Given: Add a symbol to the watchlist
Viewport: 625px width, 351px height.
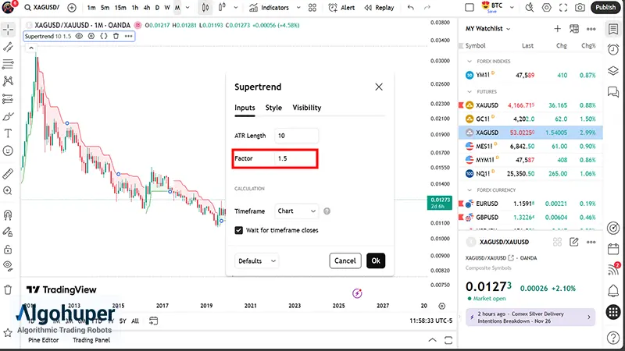Looking at the screenshot, I should pos(558,29).
